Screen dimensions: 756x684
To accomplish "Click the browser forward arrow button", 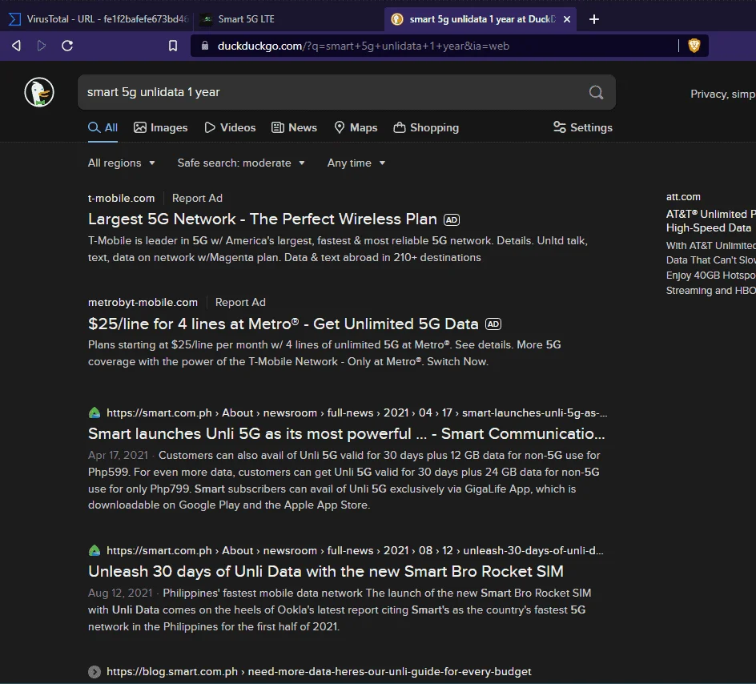I will (x=42, y=46).
